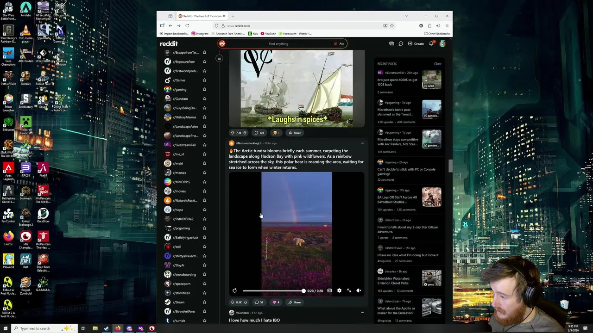Open the Reddit chat icon
Screen dimensions: 593x333
click(401, 43)
